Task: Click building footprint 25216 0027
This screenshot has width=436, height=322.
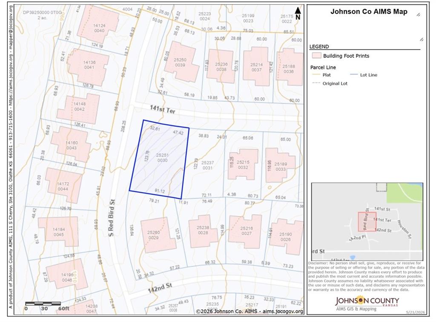Action: tap(246, 231)
